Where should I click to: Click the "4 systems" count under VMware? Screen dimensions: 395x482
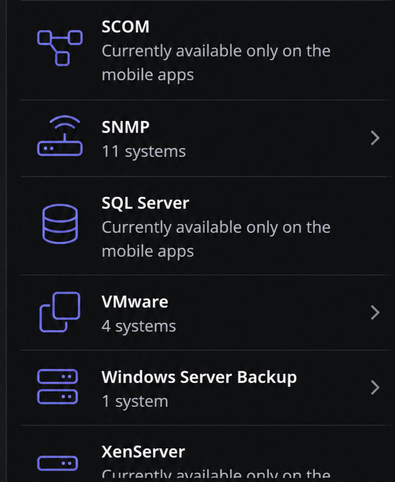tap(138, 326)
